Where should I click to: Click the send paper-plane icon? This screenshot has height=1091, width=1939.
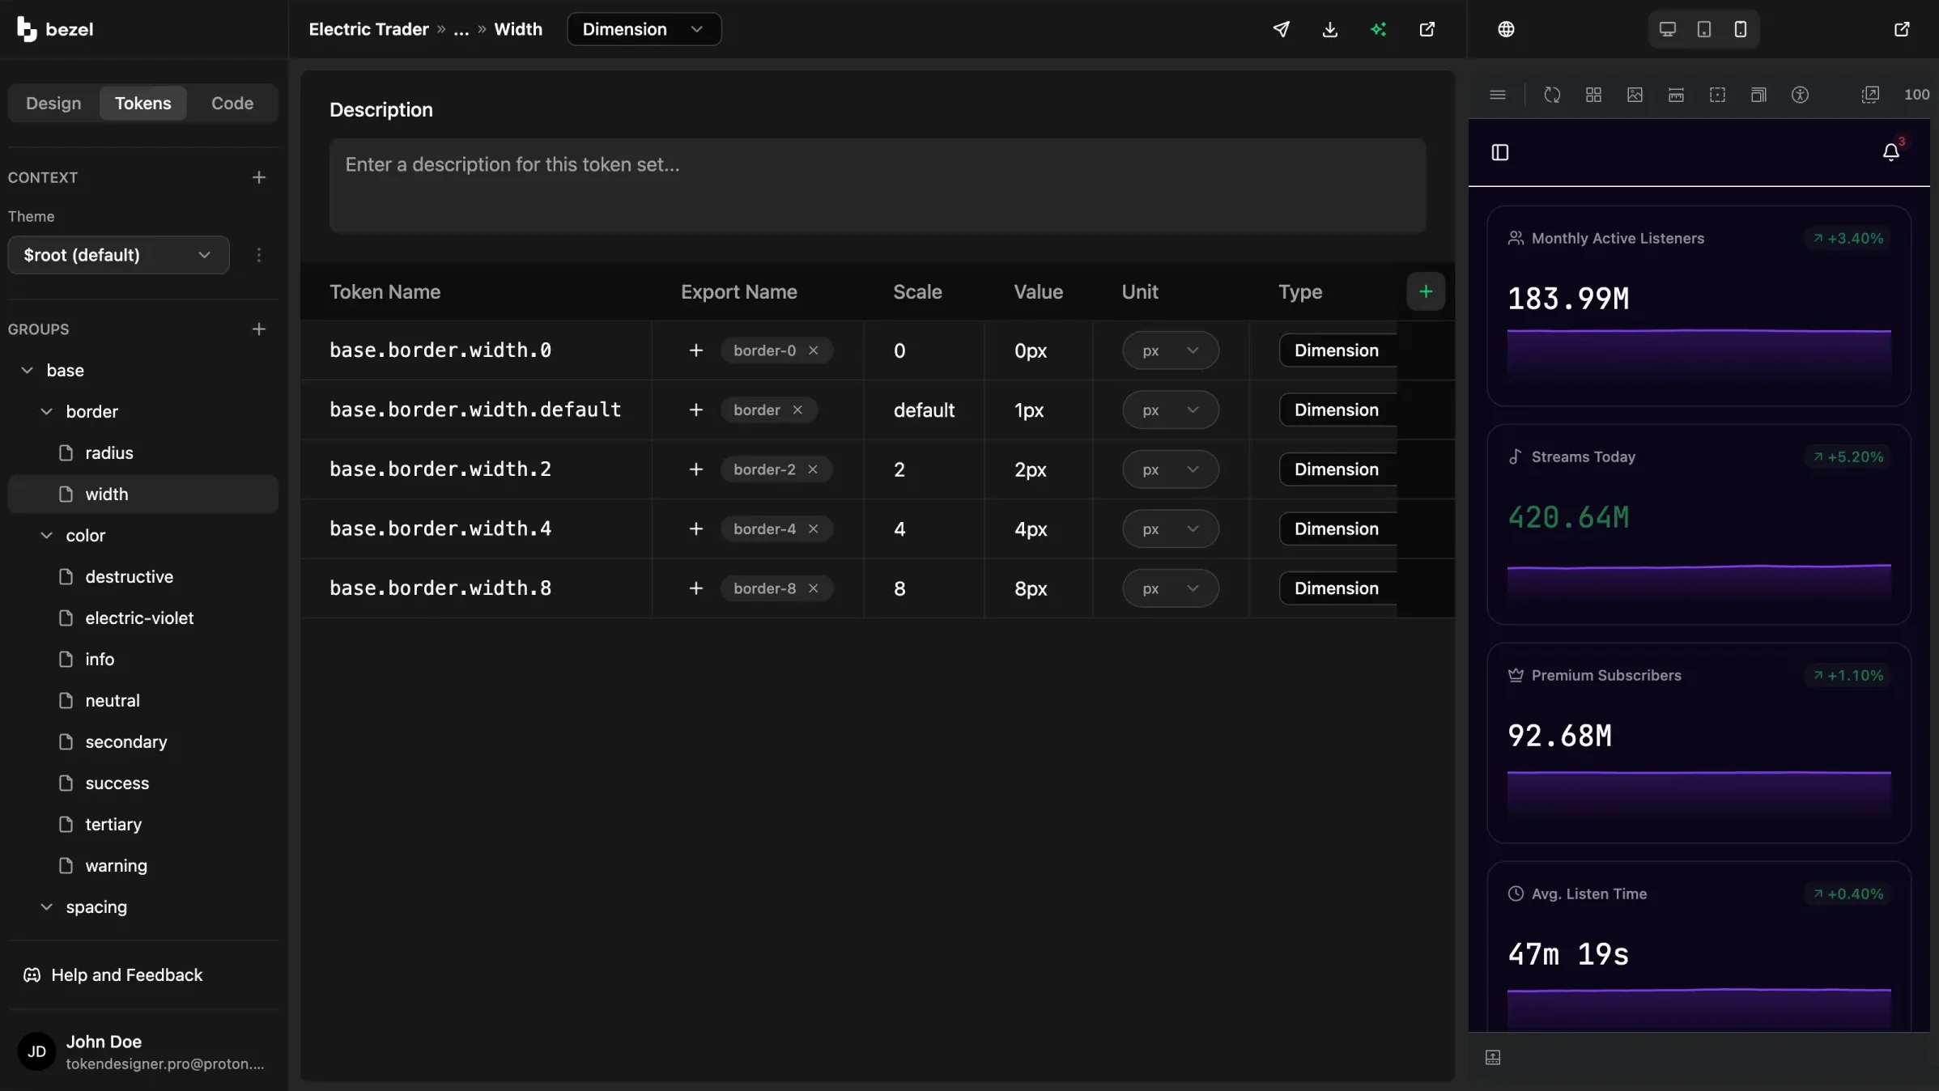[1281, 29]
